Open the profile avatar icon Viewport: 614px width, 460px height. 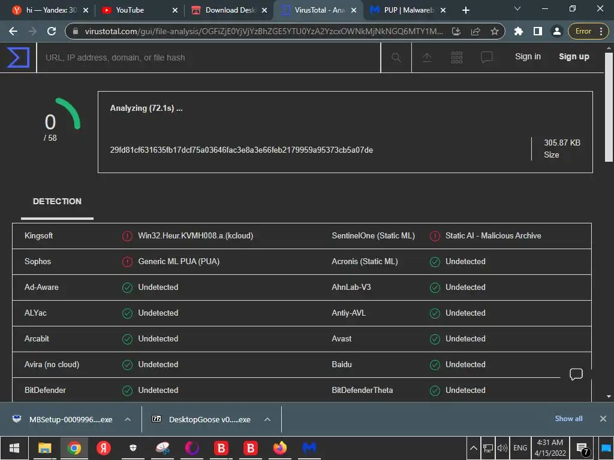click(556, 31)
